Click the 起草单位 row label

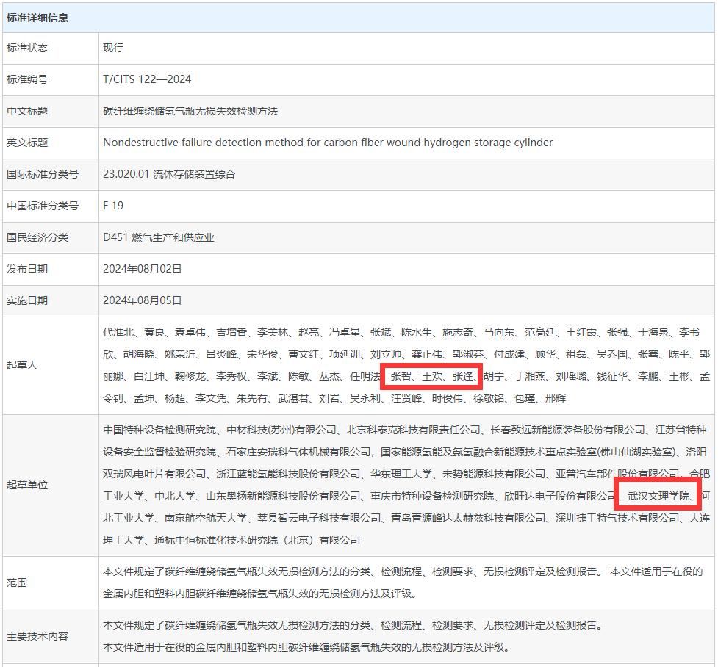(27, 485)
